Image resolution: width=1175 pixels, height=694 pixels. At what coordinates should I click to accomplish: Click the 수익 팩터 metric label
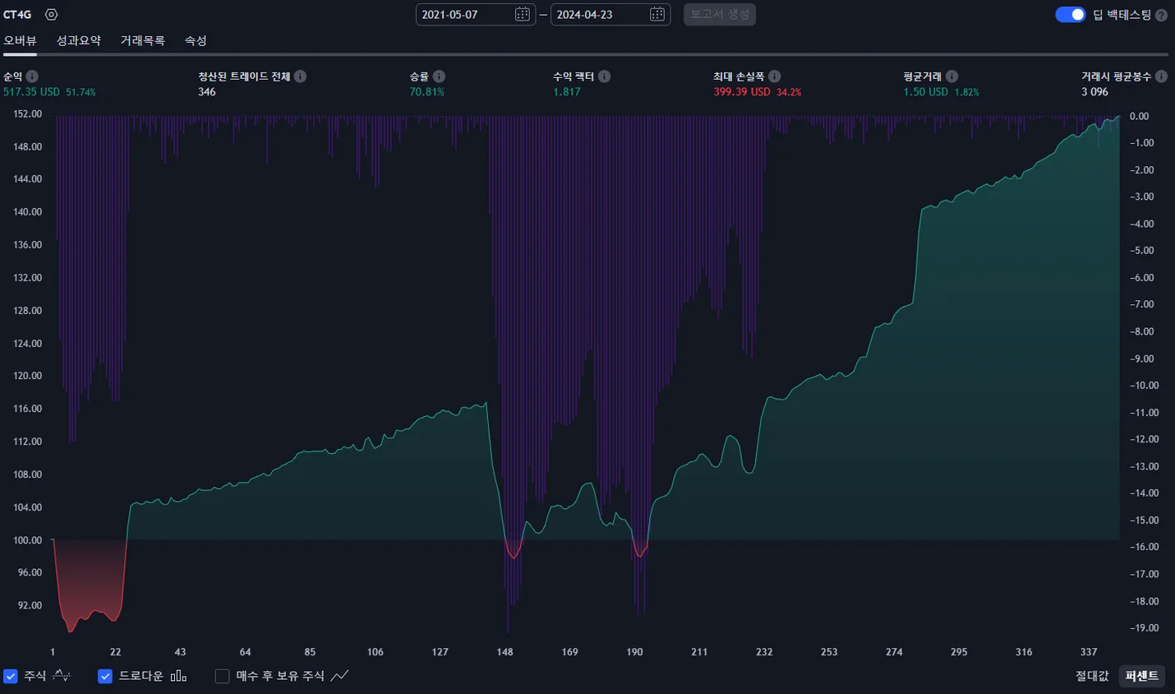[x=574, y=76]
